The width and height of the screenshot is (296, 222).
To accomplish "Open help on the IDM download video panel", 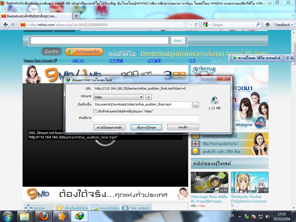I will (287, 58).
